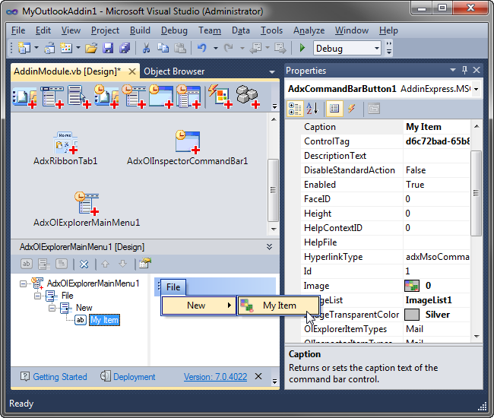Click the Save floppy disk icon
Viewport: 494px width, 418px height.
[x=108, y=48]
